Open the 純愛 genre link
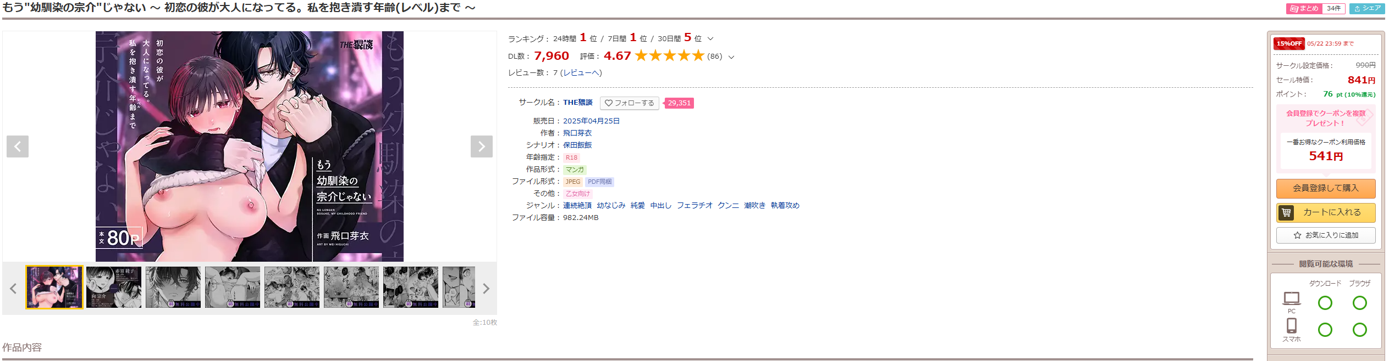1389x361 pixels. pyautogui.click(x=638, y=205)
